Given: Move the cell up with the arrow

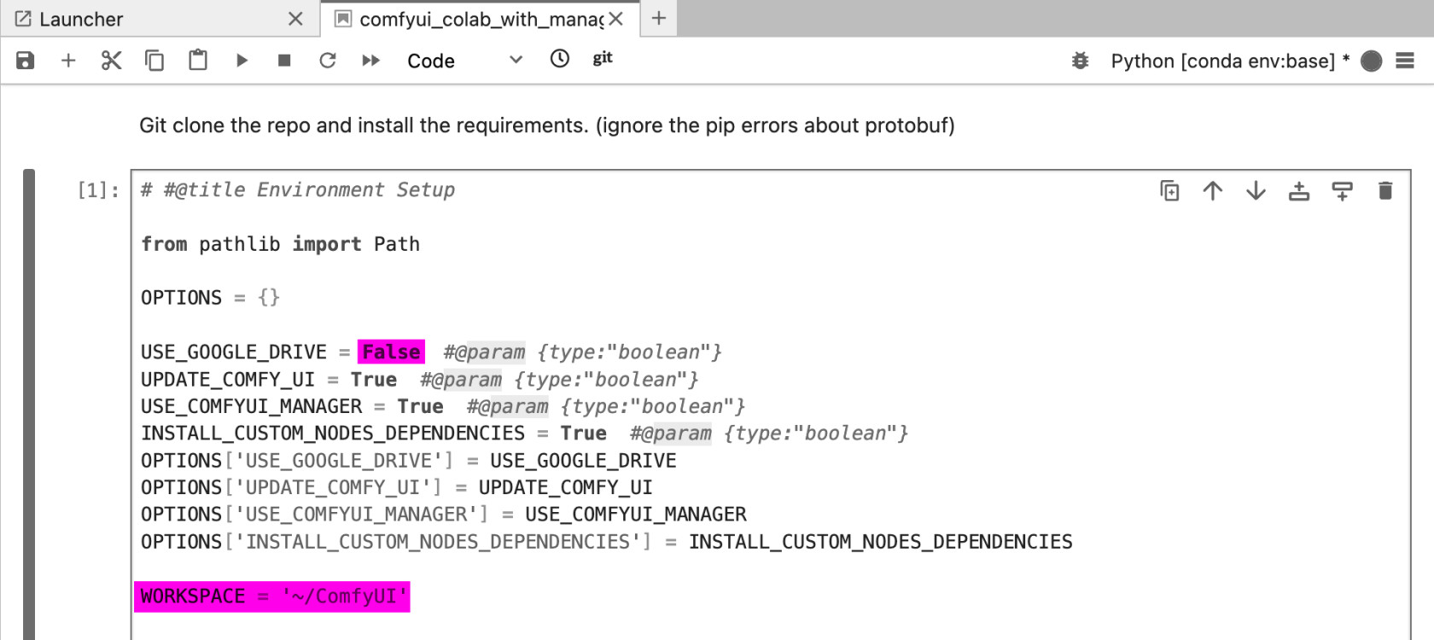Looking at the screenshot, I should coord(1213,191).
